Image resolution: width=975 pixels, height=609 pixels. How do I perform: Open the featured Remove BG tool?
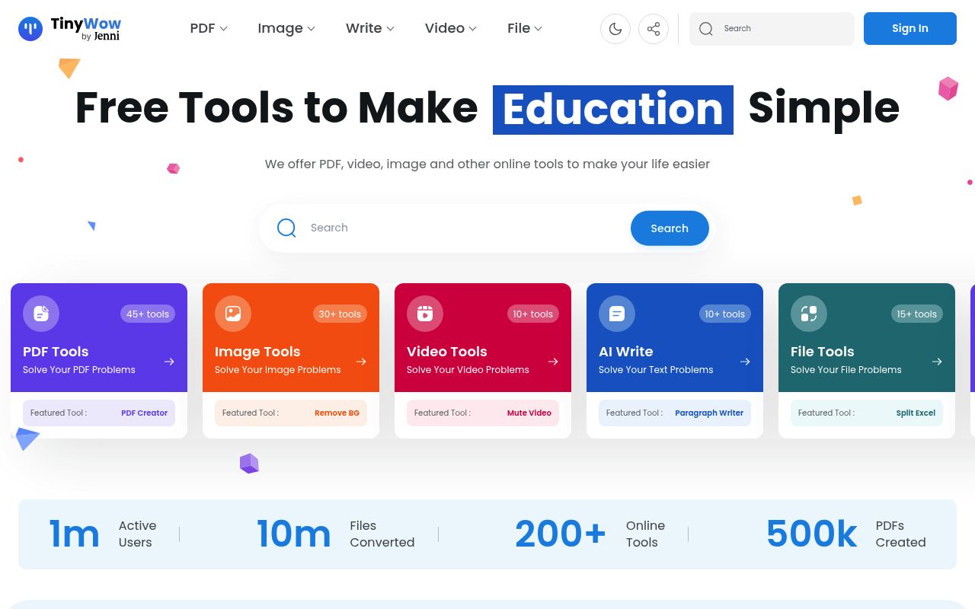[x=337, y=413]
